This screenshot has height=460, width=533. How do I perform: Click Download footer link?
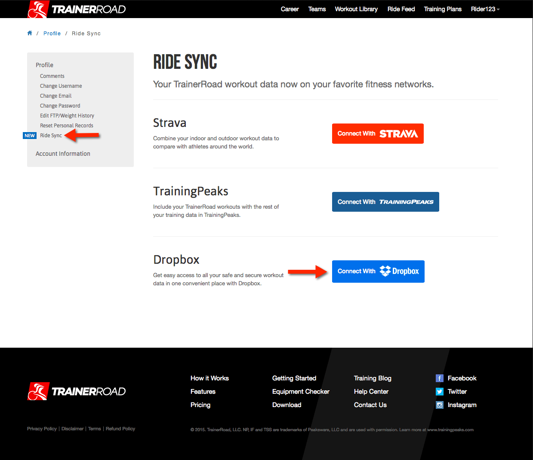pyautogui.click(x=287, y=405)
